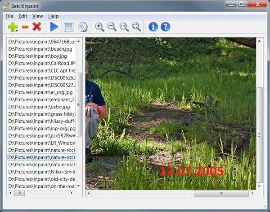The image size is (270, 212).
Task: Click the 1:1 actual size zoom icon
Action: click(x=124, y=27)
